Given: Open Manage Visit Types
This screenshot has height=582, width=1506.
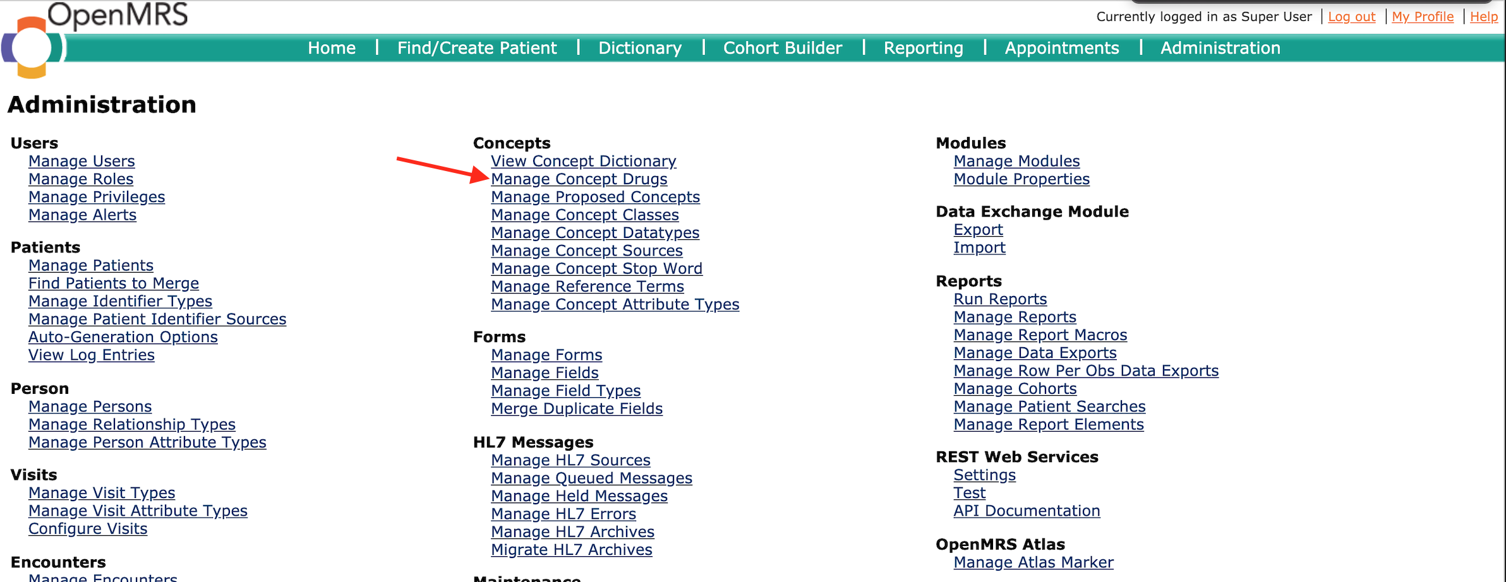Looking at the screenshot, I should tap(102, 493).
